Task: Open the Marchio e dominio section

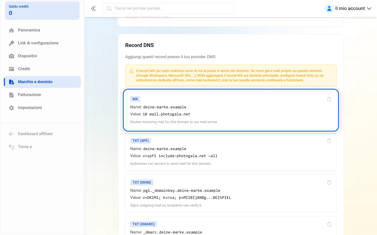Action: [x=42, y=82]
